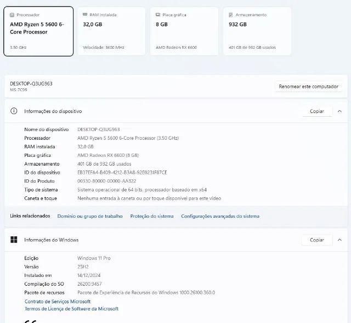Screen dimensions: 351x323
Task: Click the Placa gráfica card icon
Action: click(158, 15)
